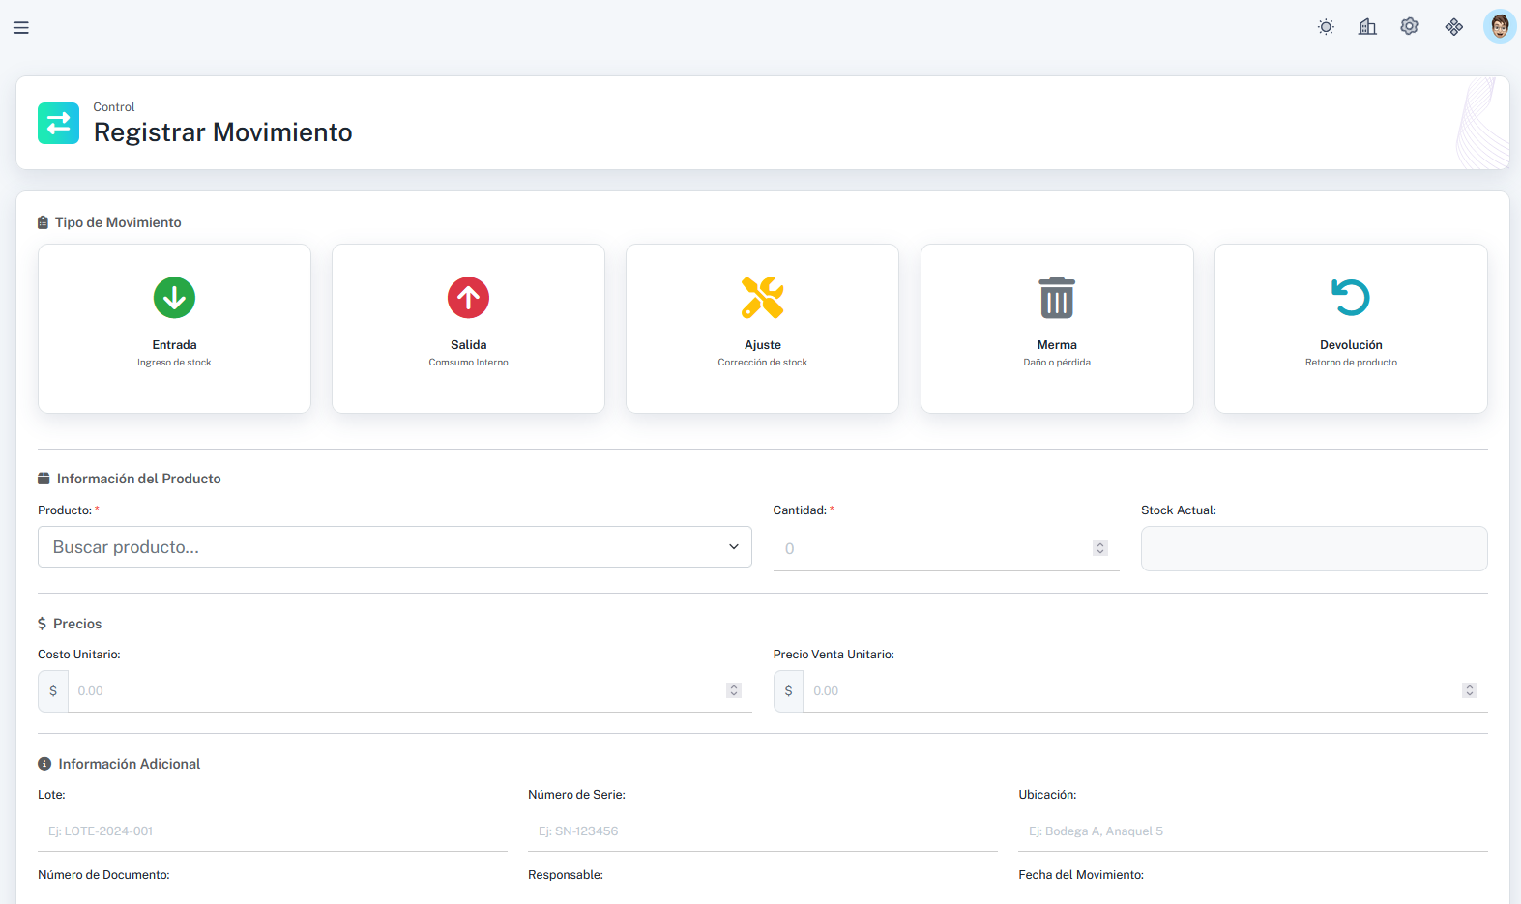Toggle the light theme sun icon
This screenshot has width=1521, height=904.
1326,27
